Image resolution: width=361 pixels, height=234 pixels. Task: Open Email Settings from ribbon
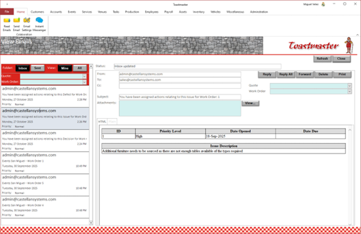click(27, 24)
